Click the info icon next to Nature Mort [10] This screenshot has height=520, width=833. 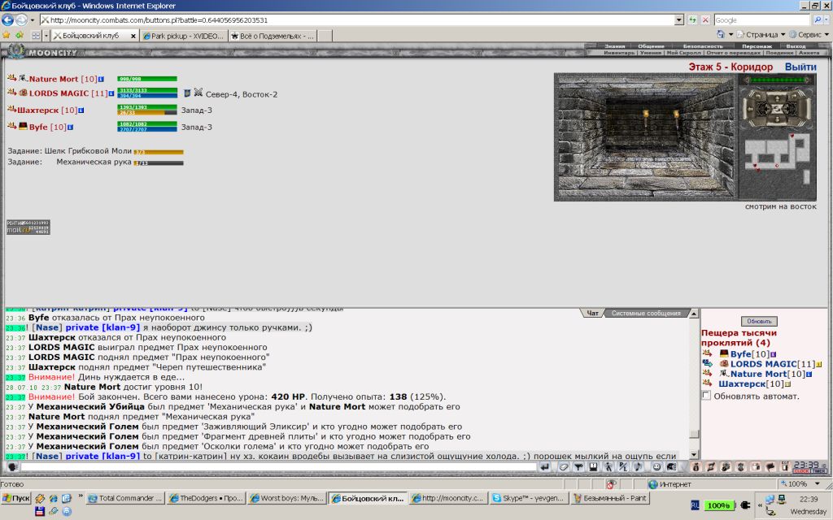(x=101, y=79)
